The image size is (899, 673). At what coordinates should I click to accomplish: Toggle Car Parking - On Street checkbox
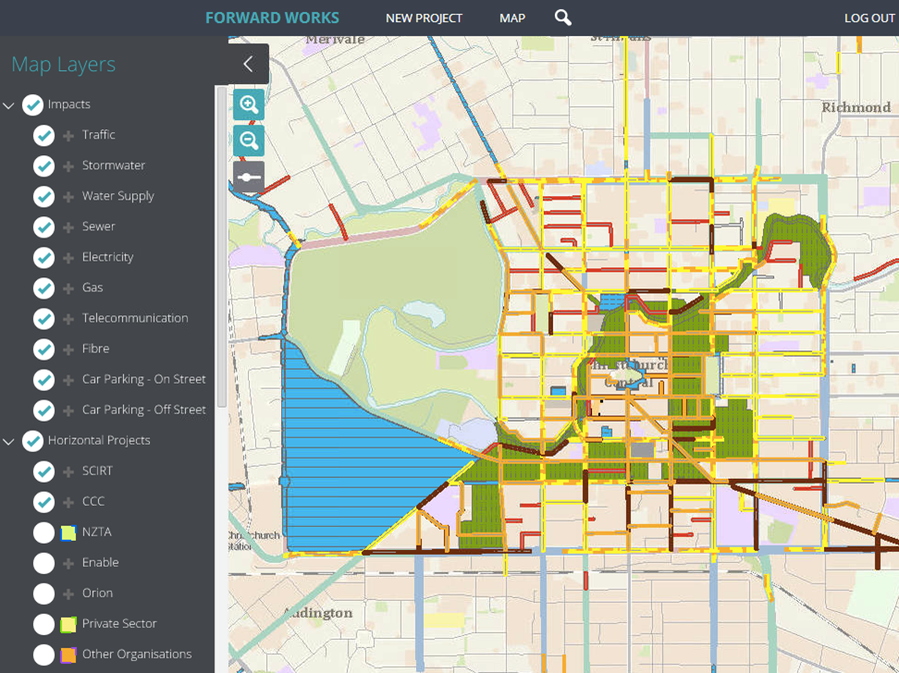click(x=43, y=380)
